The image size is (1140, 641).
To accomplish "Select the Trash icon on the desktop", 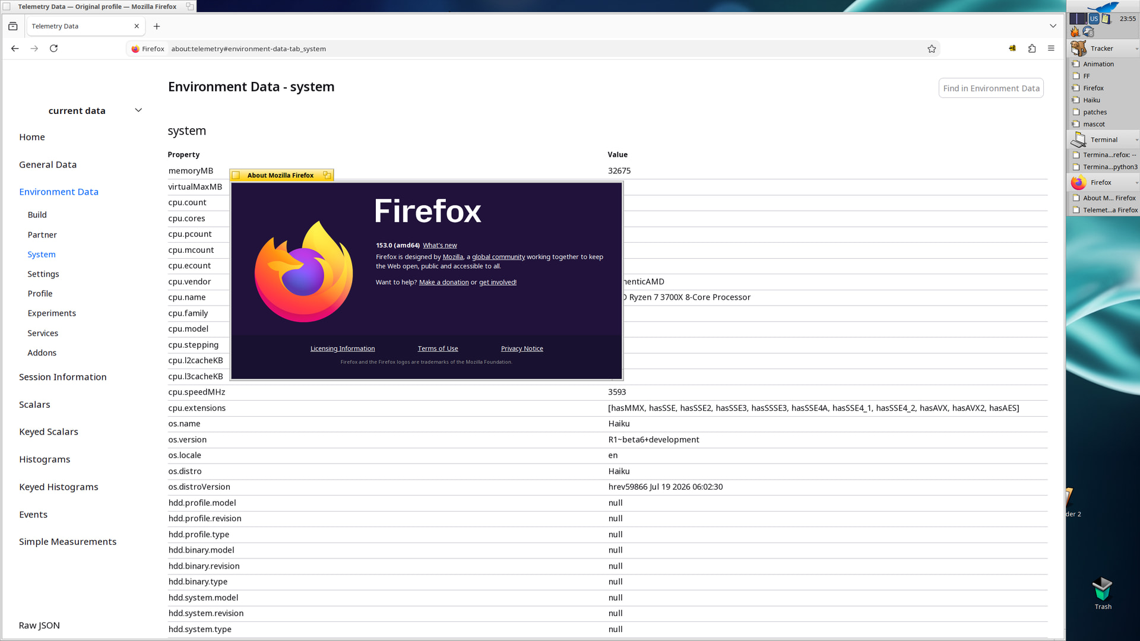I will coord(1103,594).
